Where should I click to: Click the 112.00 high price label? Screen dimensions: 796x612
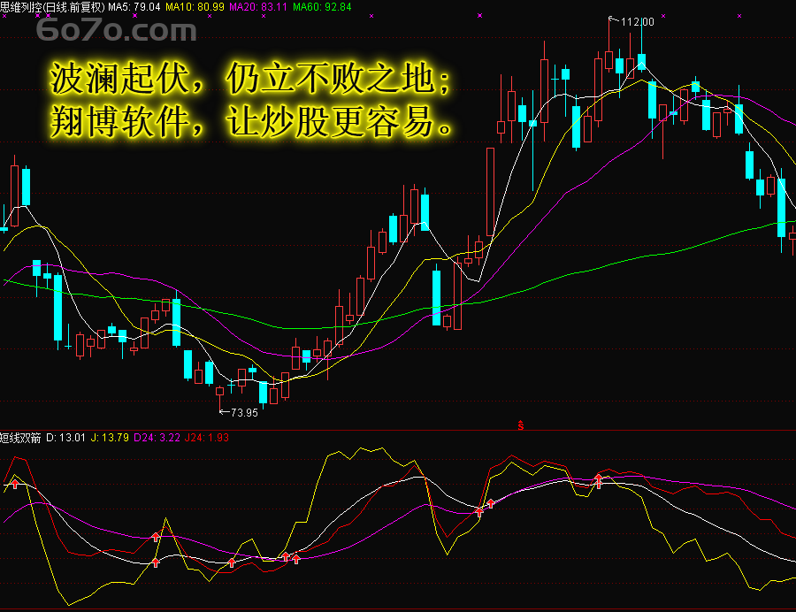tap(637, 22)
